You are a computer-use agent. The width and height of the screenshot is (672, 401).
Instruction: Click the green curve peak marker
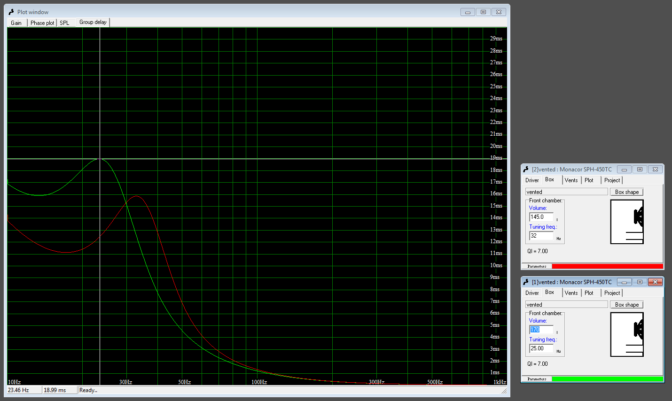click(x=99, y=159)
